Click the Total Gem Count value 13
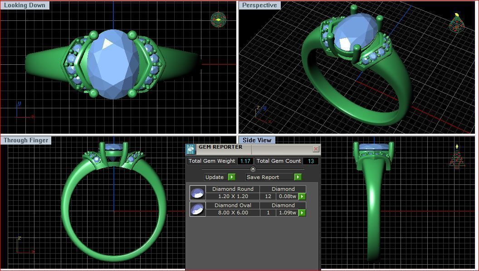 coord(311,161)
